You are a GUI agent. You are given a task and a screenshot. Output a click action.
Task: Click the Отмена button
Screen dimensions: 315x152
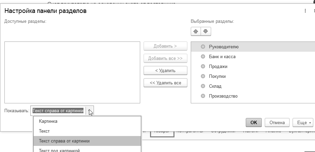[277, 122]
